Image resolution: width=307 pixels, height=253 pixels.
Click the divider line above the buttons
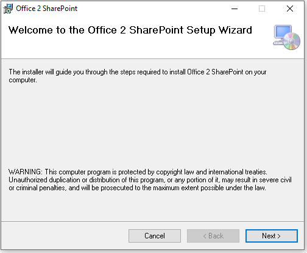click(152, 221)
